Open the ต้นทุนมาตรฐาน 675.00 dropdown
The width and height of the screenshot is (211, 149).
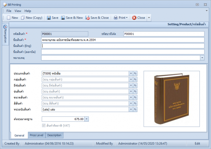point(87,119)
